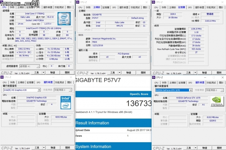Open the SPD tab in the Memory window

point(190,7)
